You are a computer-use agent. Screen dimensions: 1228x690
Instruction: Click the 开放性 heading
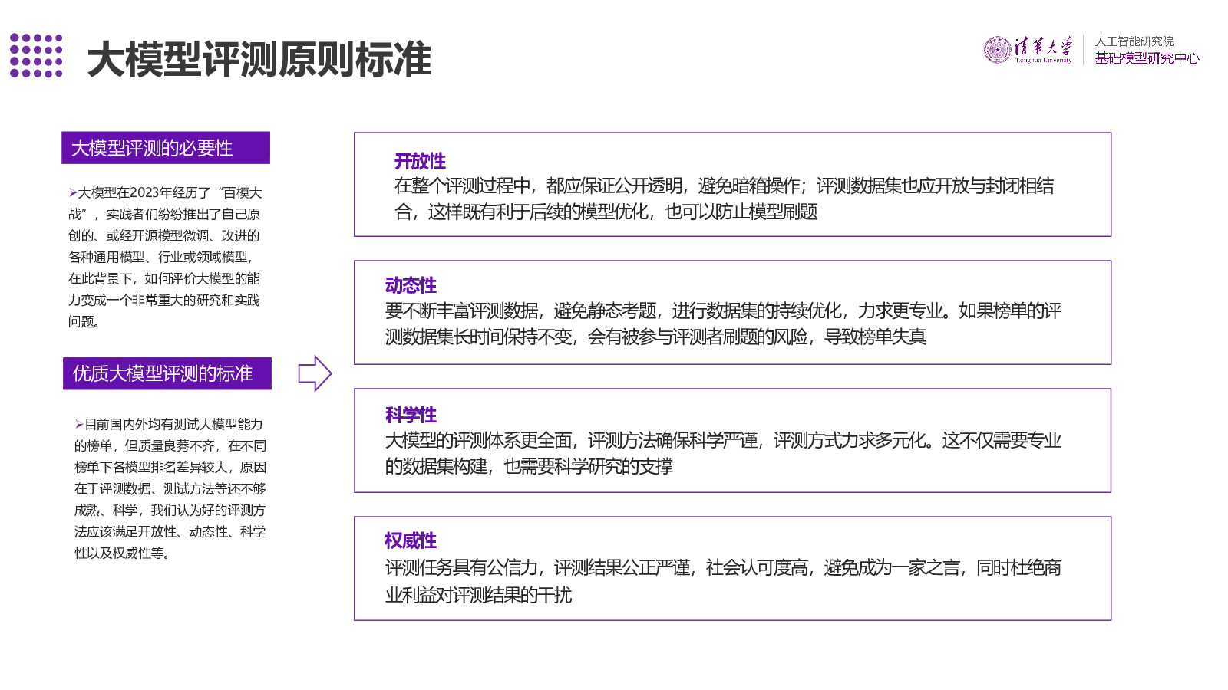420,161
